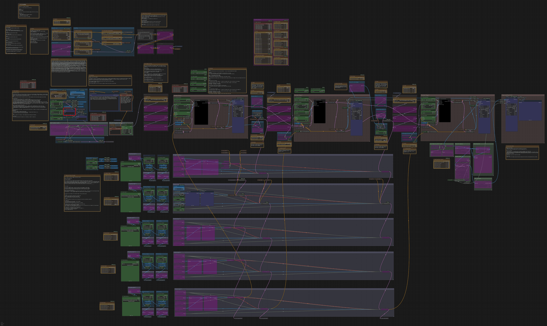This screenshot has height=326, width=547.
Task: Collapse the Prompt Positive node via its dot
Action: (90, 93)
